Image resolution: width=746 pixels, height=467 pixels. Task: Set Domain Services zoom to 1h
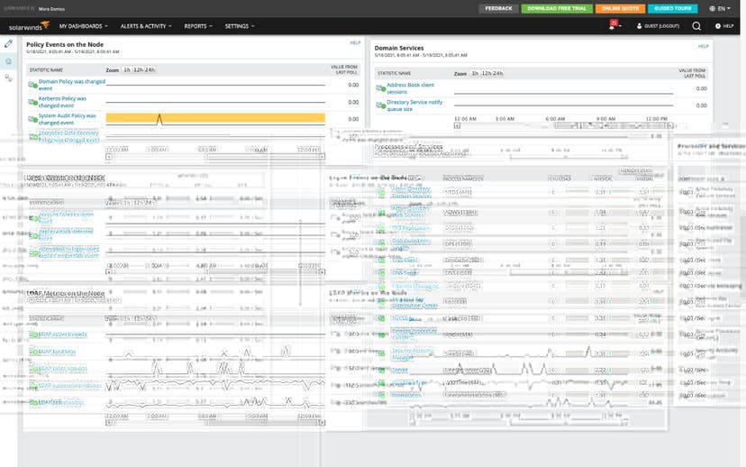click(x=475, y=73)
